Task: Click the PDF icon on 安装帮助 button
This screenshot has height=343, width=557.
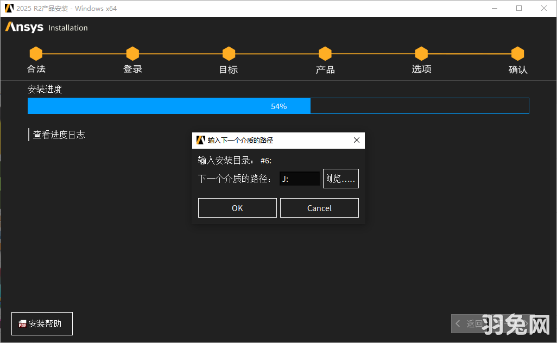Action: pos(22,323)
